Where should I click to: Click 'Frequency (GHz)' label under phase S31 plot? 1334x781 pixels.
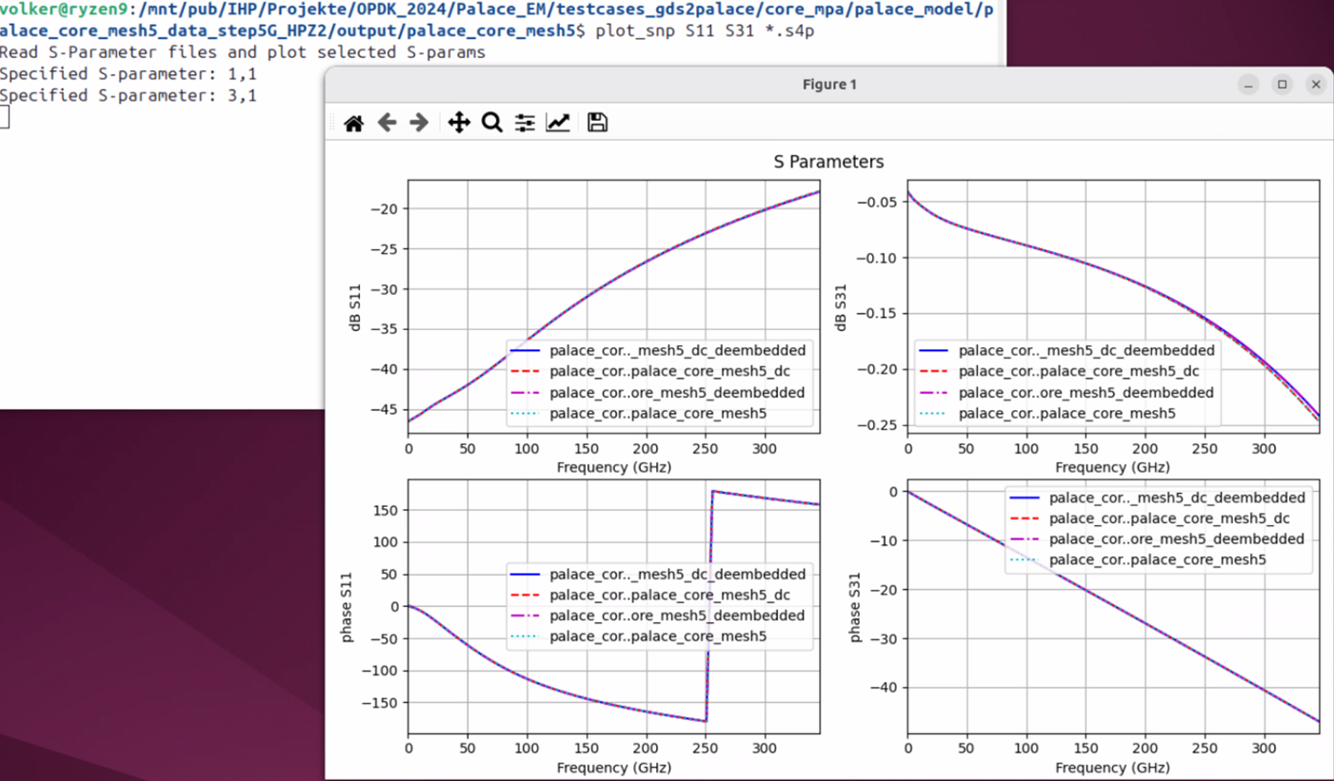[1113, 767]
